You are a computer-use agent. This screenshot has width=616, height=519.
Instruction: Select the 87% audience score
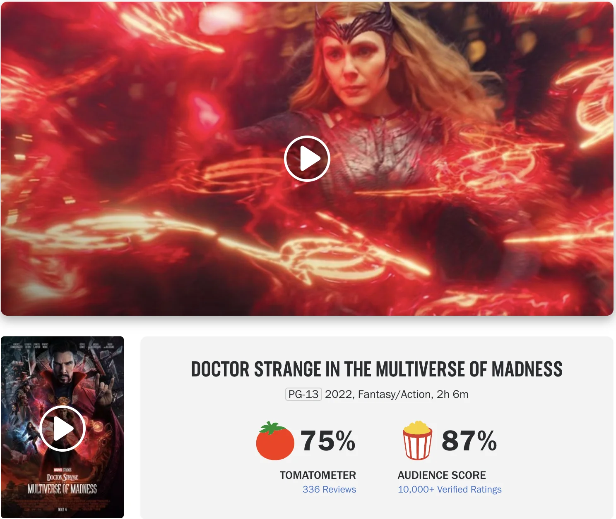[x=469, y=440]
